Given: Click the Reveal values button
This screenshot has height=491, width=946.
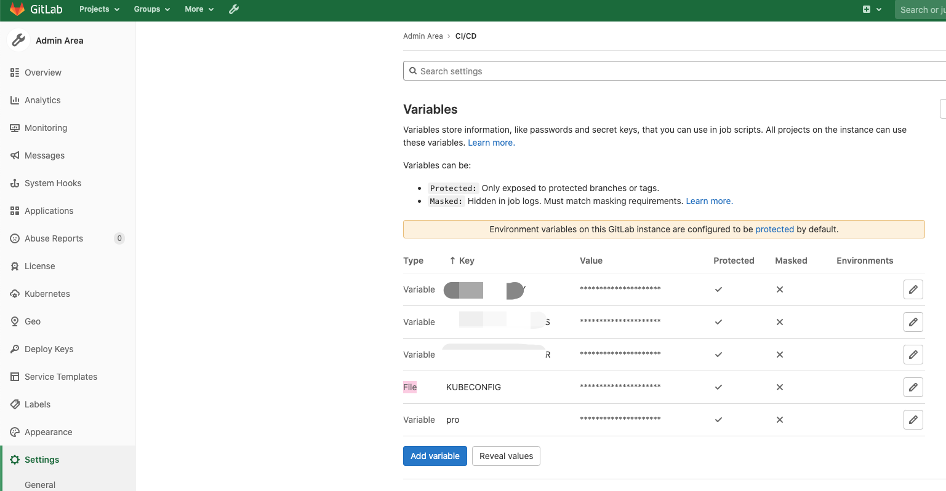Looking at the screenshot, I should pos(506,456).
